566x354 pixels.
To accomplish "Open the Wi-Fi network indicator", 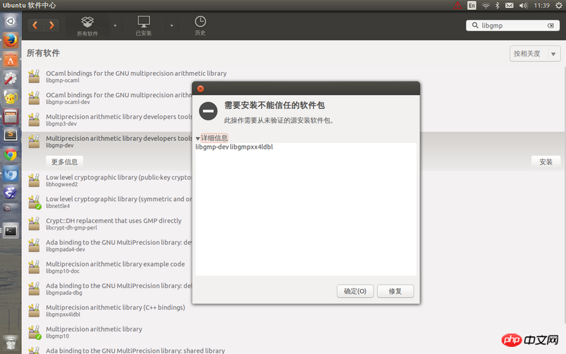I will (486, 6).
